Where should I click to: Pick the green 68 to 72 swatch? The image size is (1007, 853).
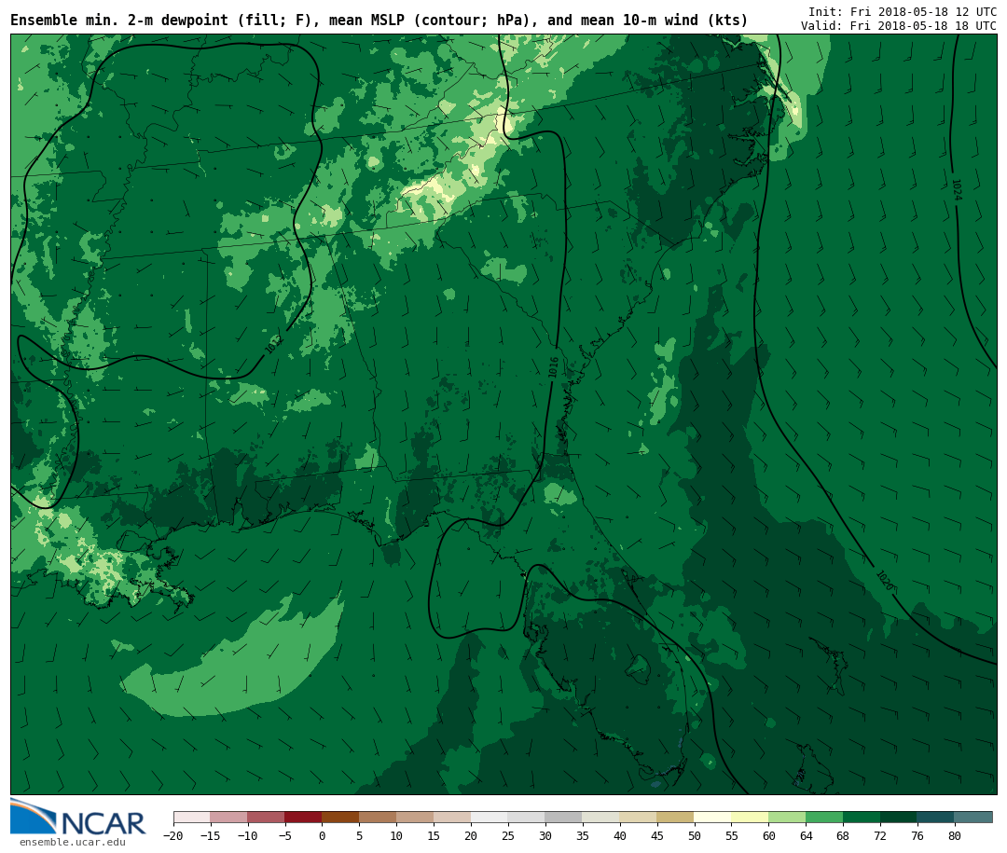(862, 817)
